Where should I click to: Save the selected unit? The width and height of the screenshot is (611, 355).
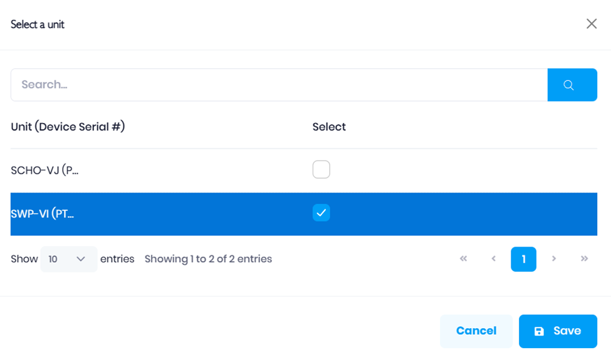coord(558,331)
